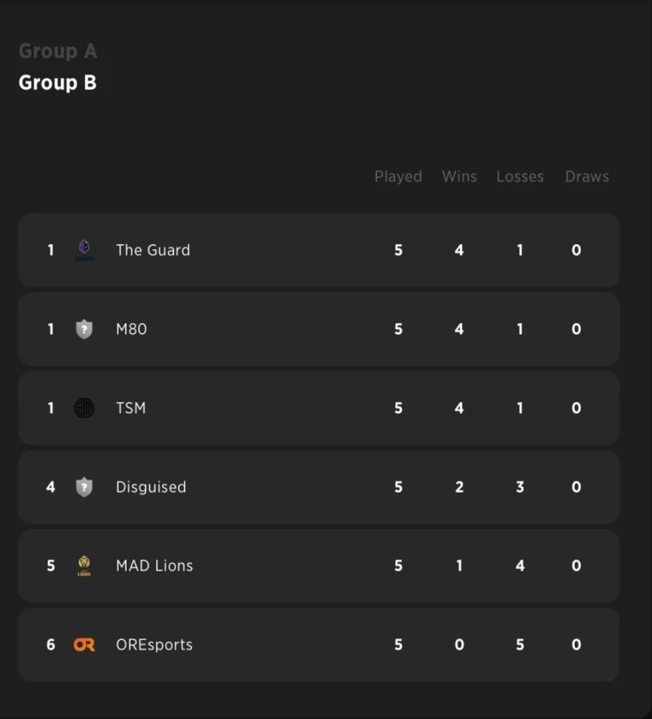Click the Draws column header
This screenshot has height=719, width=652.
587,176
